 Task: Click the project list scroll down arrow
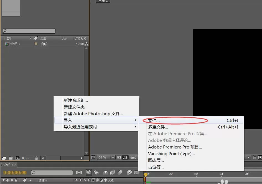[87, 153]
